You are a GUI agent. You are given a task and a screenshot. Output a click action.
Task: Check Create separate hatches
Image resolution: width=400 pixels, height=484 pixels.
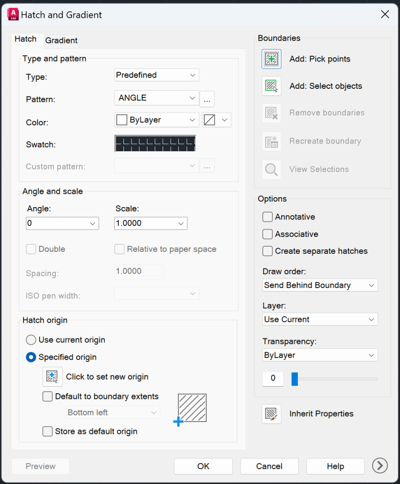coord(267,251)
